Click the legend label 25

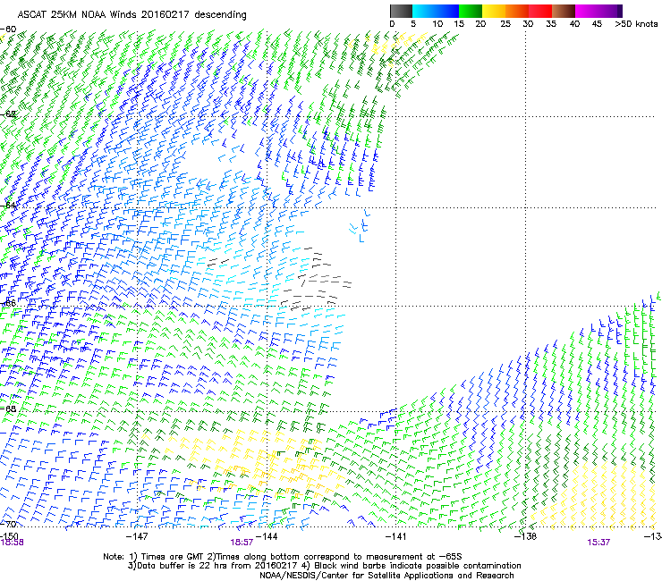coord(505,24)
